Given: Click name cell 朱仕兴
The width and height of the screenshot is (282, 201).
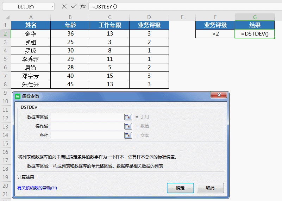Looking at the screenshot, I should point(31,84).
